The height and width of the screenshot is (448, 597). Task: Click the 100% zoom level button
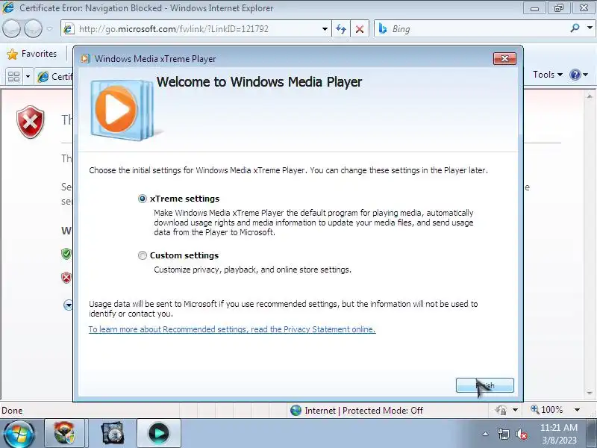pos(547,409)
